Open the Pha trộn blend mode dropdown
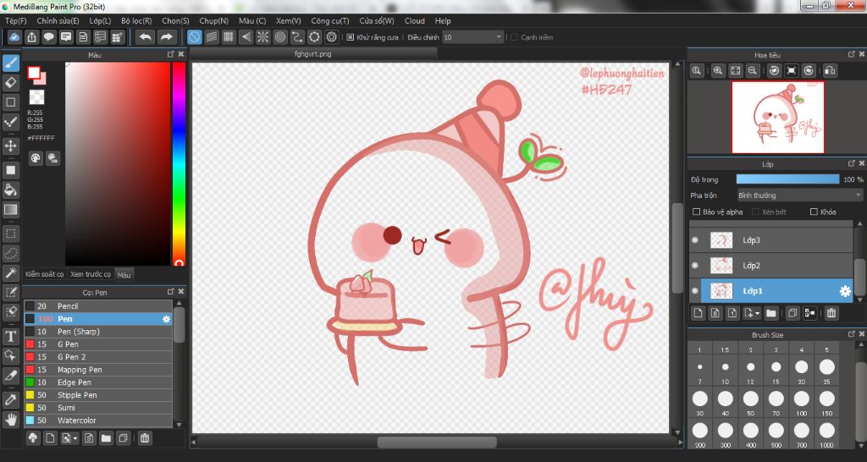This screenshot has width=867, height=462. click(x=799, y=195)
